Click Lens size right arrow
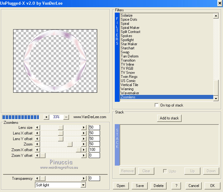This screenshot has width=223, height=192. (84, 128)
